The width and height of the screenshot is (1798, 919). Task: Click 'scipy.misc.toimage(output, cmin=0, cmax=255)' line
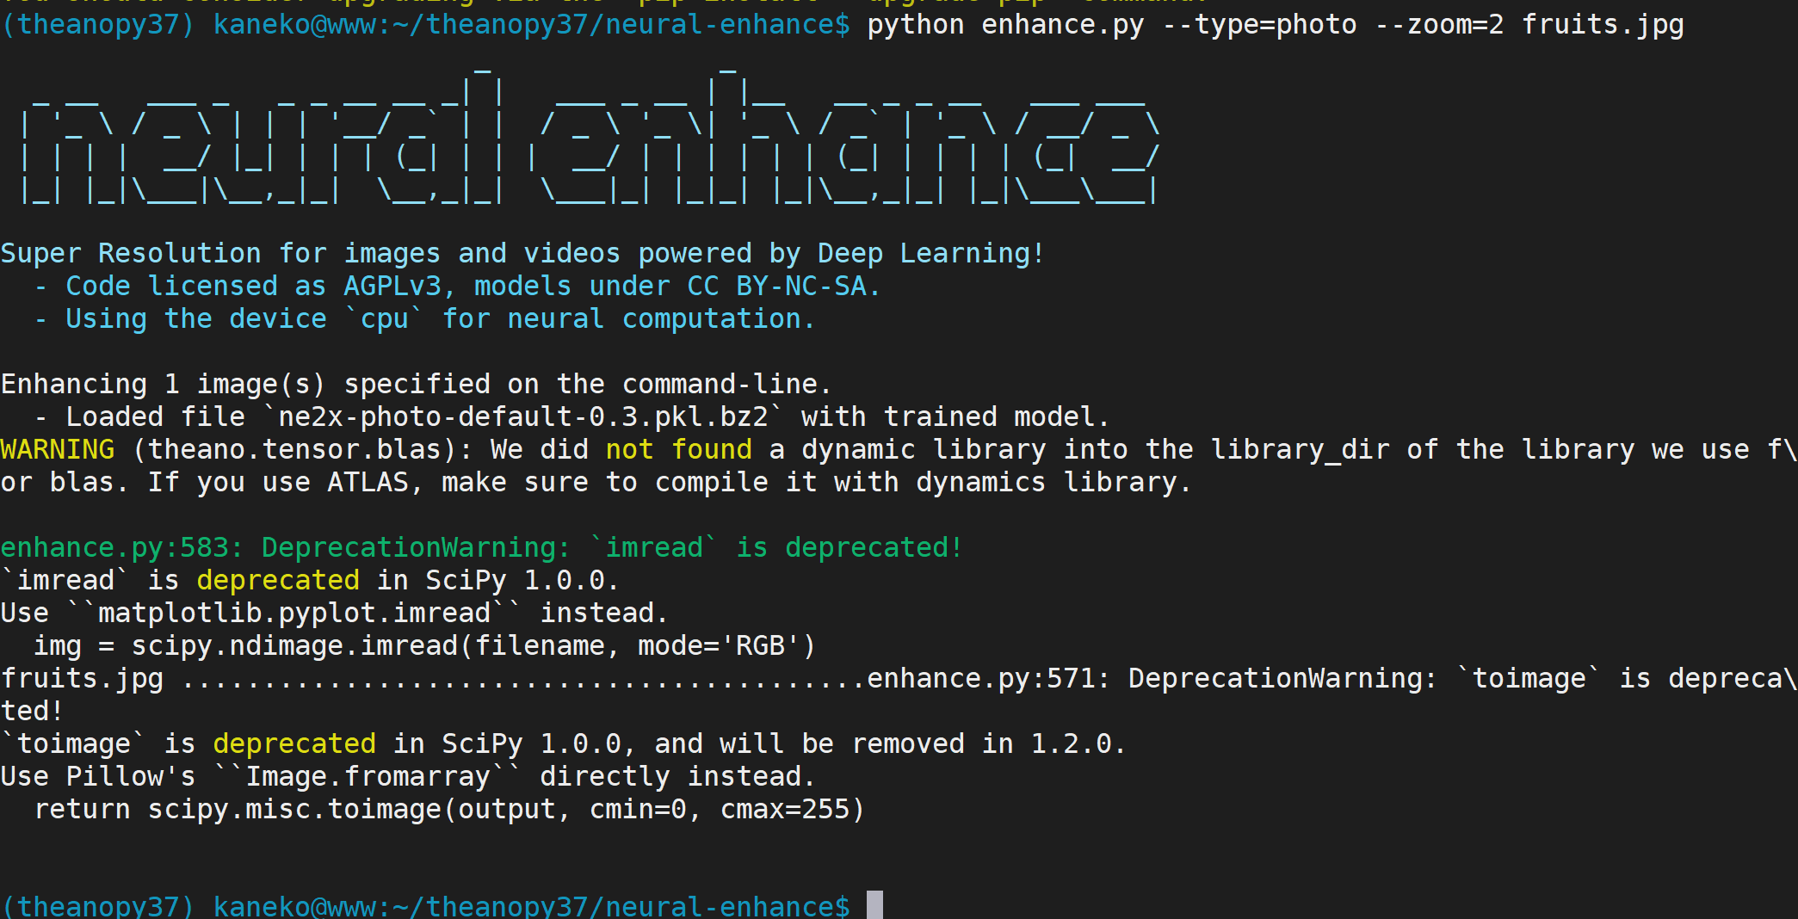pyautogui.click(x=506, y=809)
